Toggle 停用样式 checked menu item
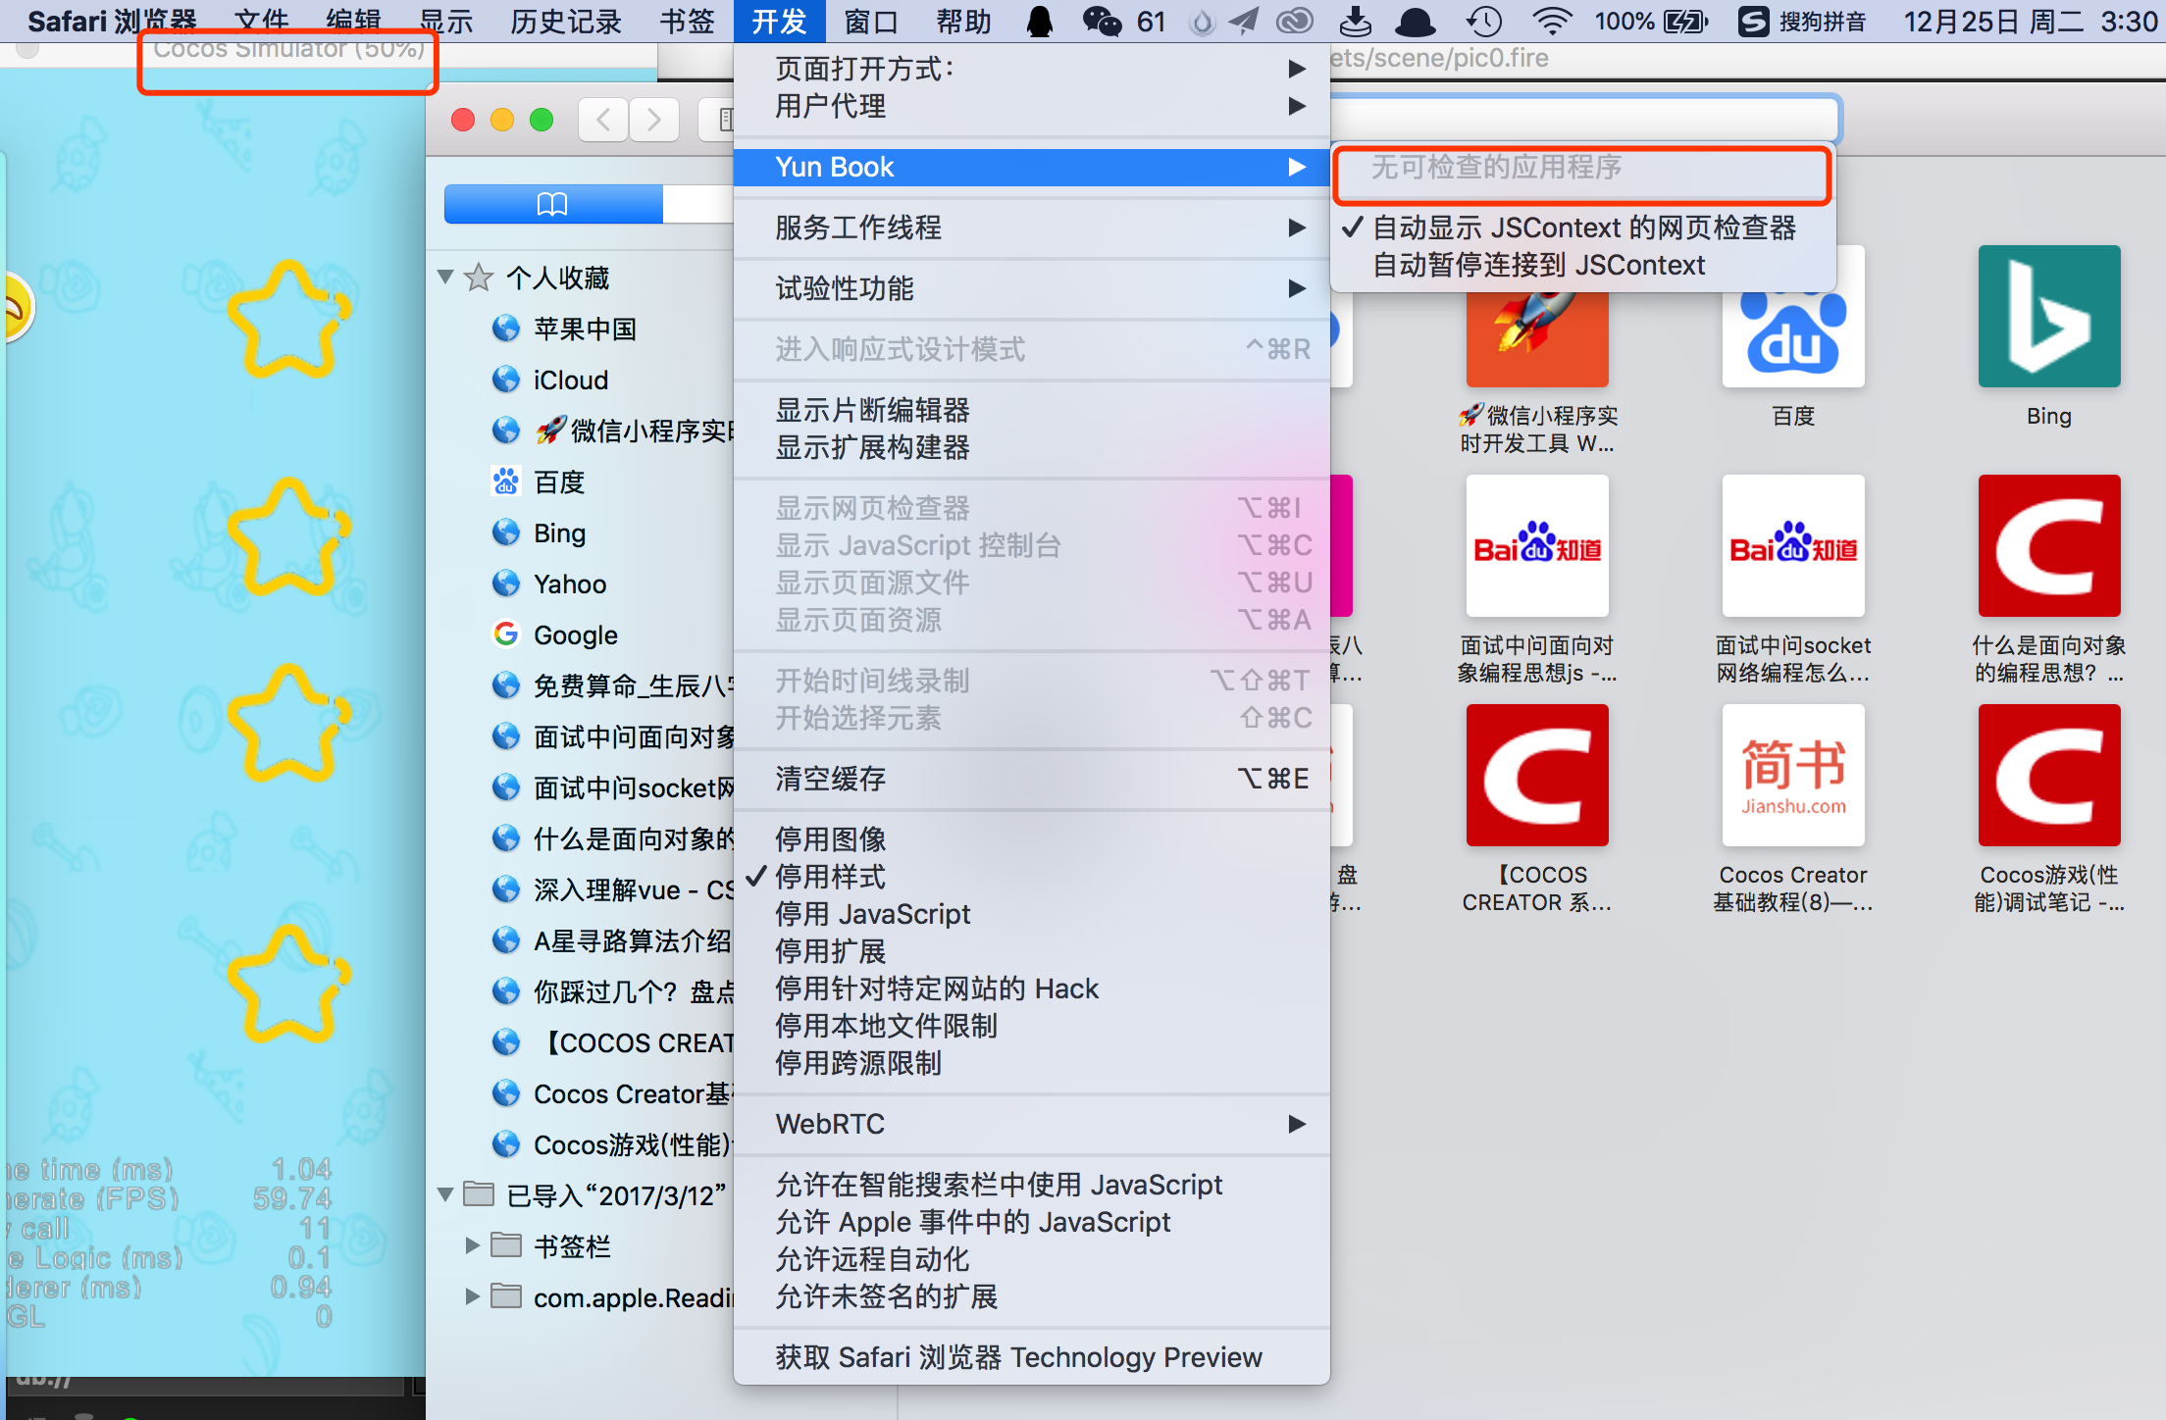The width and height of the screenshot is (2166, 1420). coord(830,877)
